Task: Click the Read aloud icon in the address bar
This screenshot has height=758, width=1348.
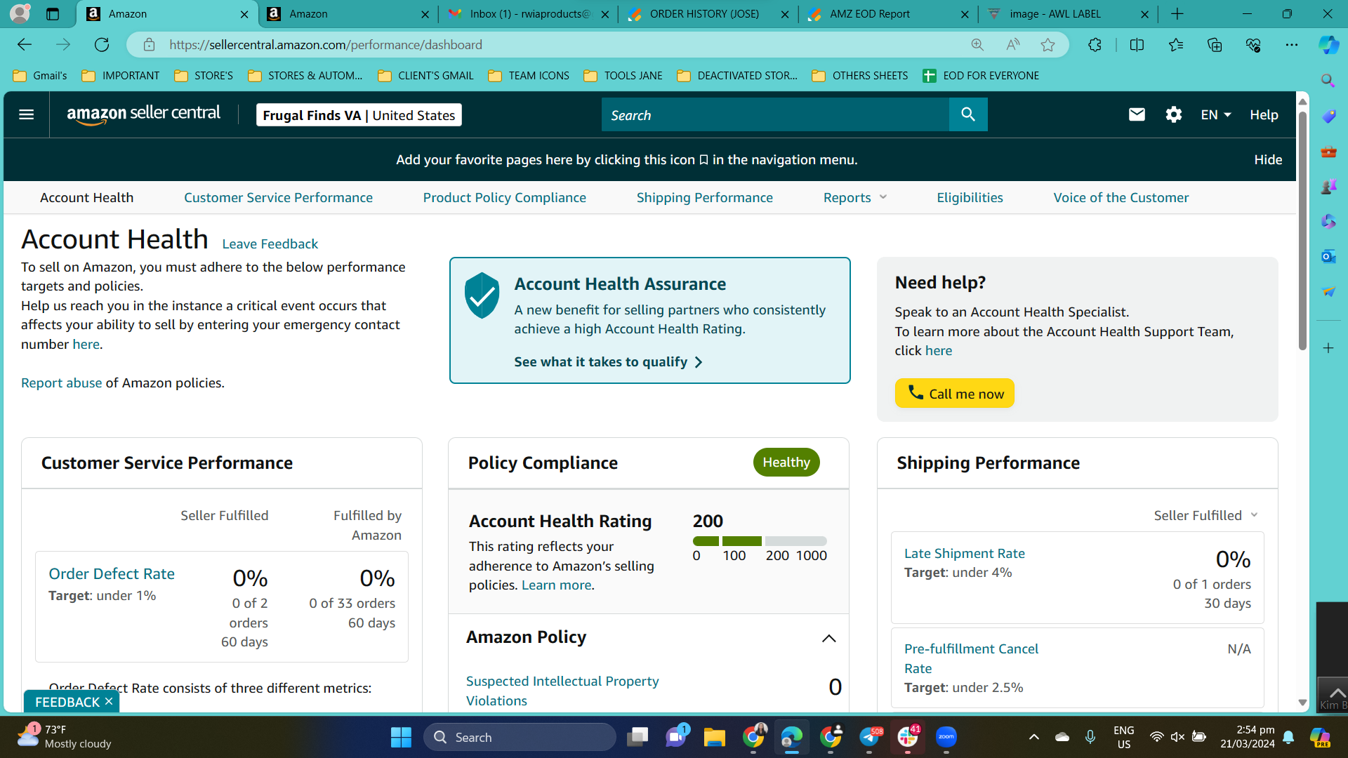Action: point(1012,45)
